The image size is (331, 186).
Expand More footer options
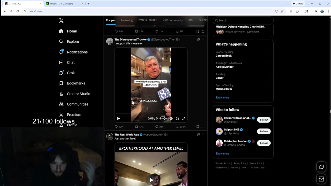(245, 168)
